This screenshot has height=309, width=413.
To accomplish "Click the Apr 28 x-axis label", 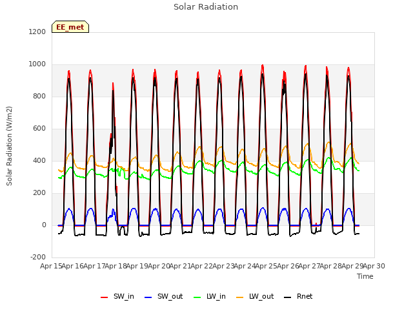I will click(331, 266).
